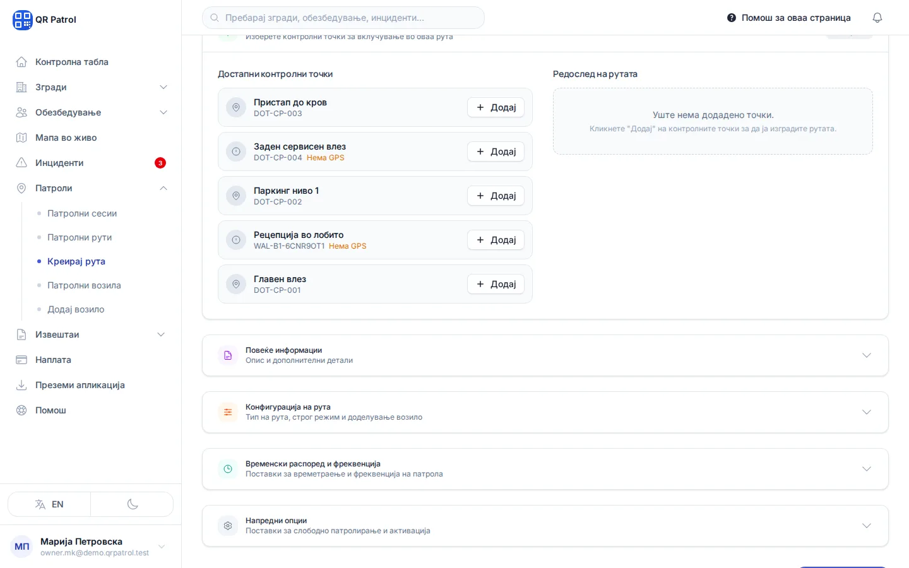Open the Наплата page

click(x=91, y=360)
